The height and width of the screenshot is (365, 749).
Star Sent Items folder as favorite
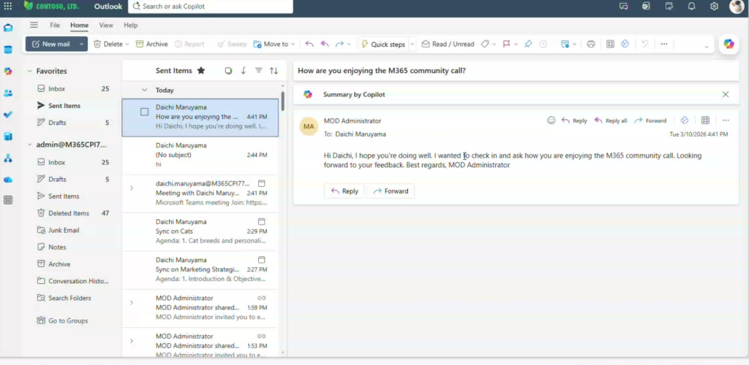(201, 71)
